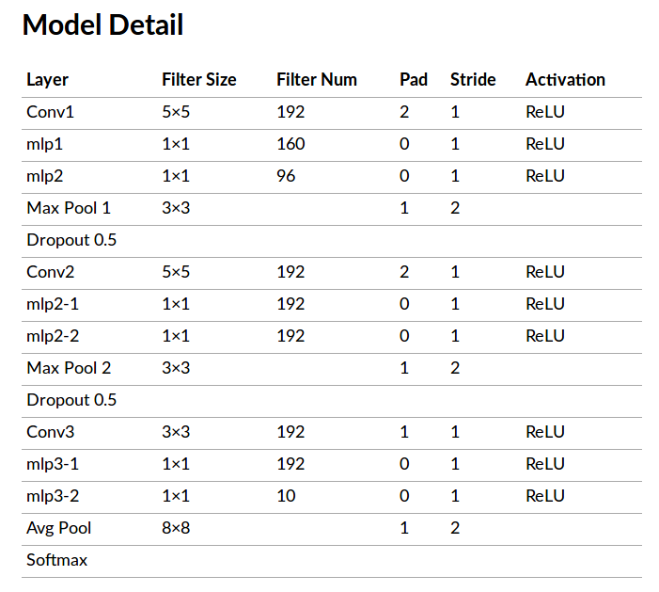Viewport: 659px width, 592px height.
Task: Click the 96 filter number in mlp2 row
Action: click(x=287, y=177)
